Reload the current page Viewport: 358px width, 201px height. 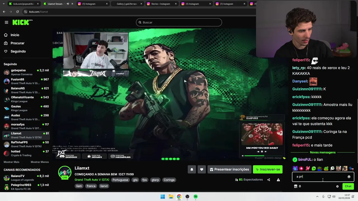(x=17, y=12)
